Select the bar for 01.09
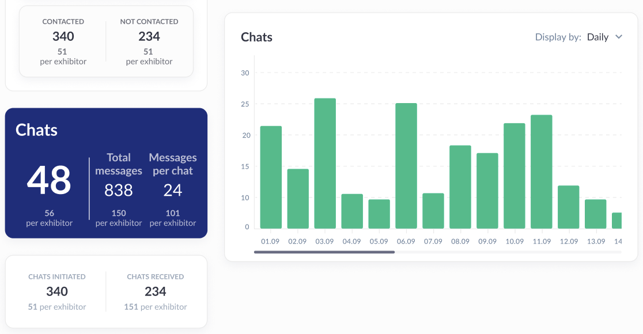Screen dimensions: 643x334 [x=271, y=177]
